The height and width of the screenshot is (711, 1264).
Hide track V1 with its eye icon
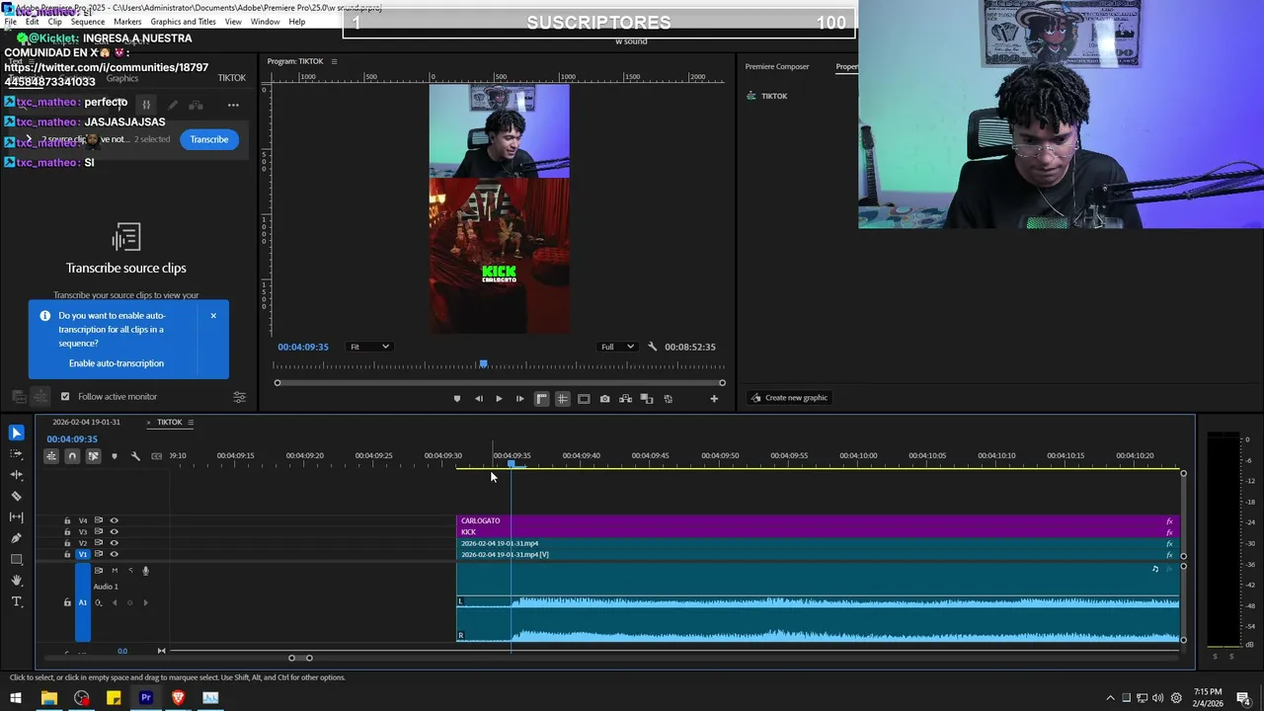point(114,554)
